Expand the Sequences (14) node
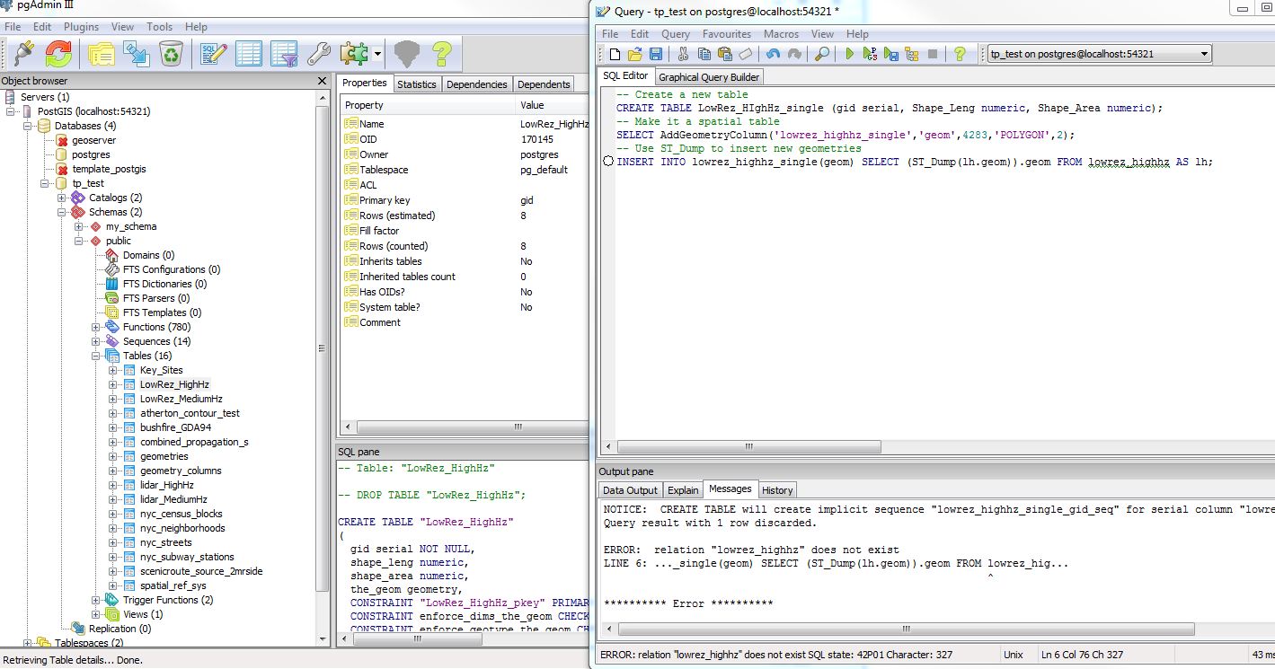This screenshot has height=669, width=1275. click(x=96, y=341)
